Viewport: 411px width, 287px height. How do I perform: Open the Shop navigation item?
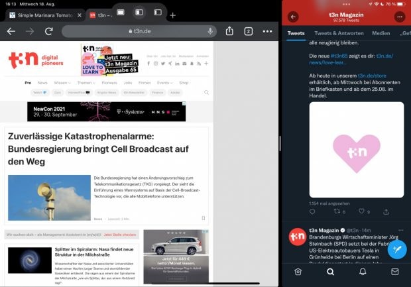(184, 83)
